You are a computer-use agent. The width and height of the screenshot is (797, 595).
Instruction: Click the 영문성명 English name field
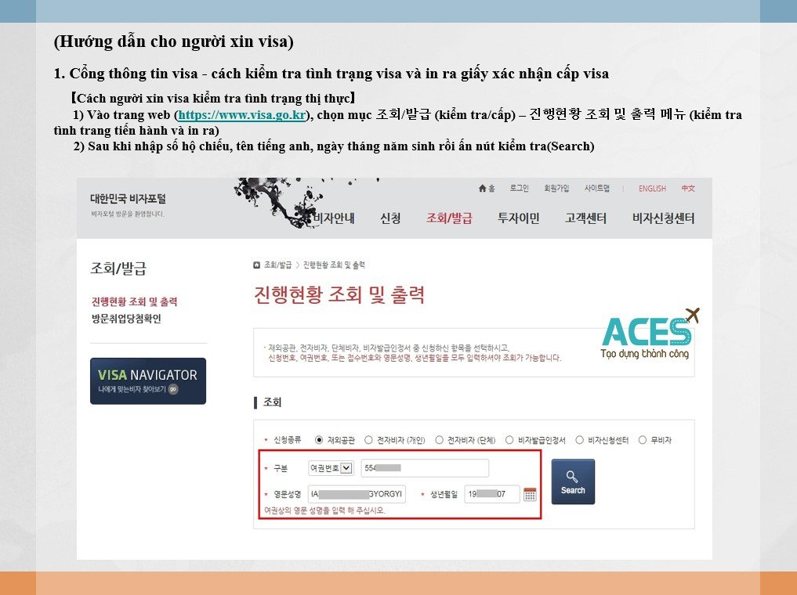[357, 494]
